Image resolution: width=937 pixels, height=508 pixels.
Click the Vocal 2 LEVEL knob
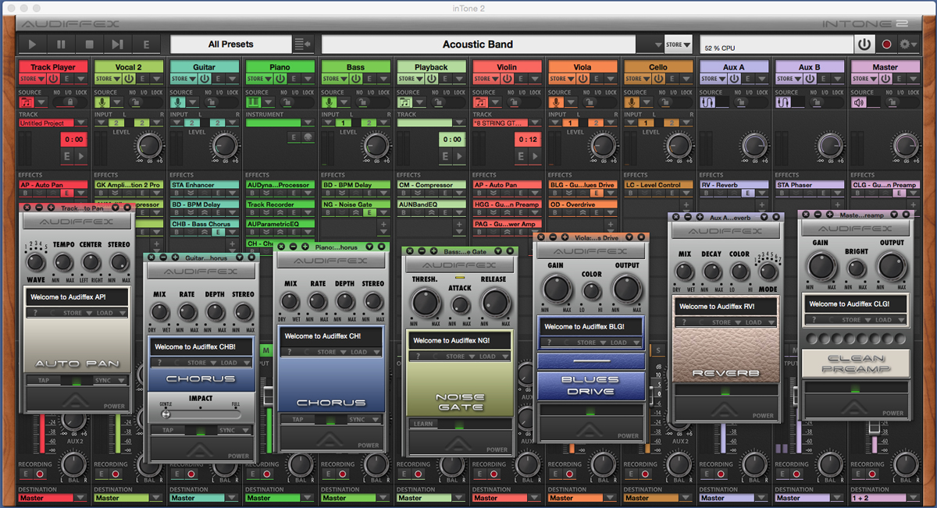pyautogui.click(x=149, y=144)
